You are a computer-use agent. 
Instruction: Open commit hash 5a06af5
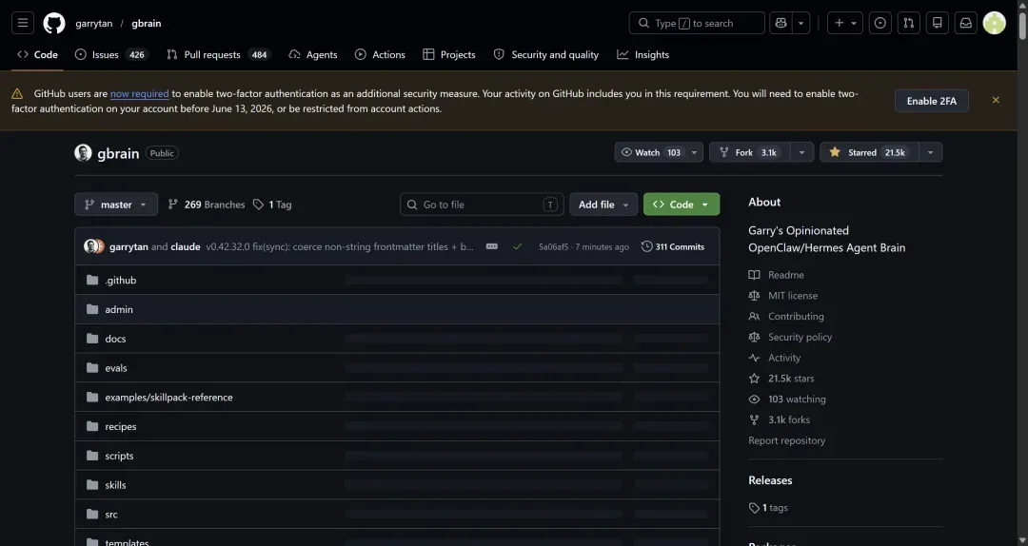pyautogui.click(x=553, y=247)
